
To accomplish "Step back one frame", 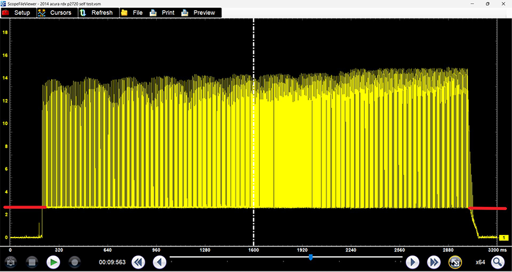I will pyautogui.click(x=159, y=262).
